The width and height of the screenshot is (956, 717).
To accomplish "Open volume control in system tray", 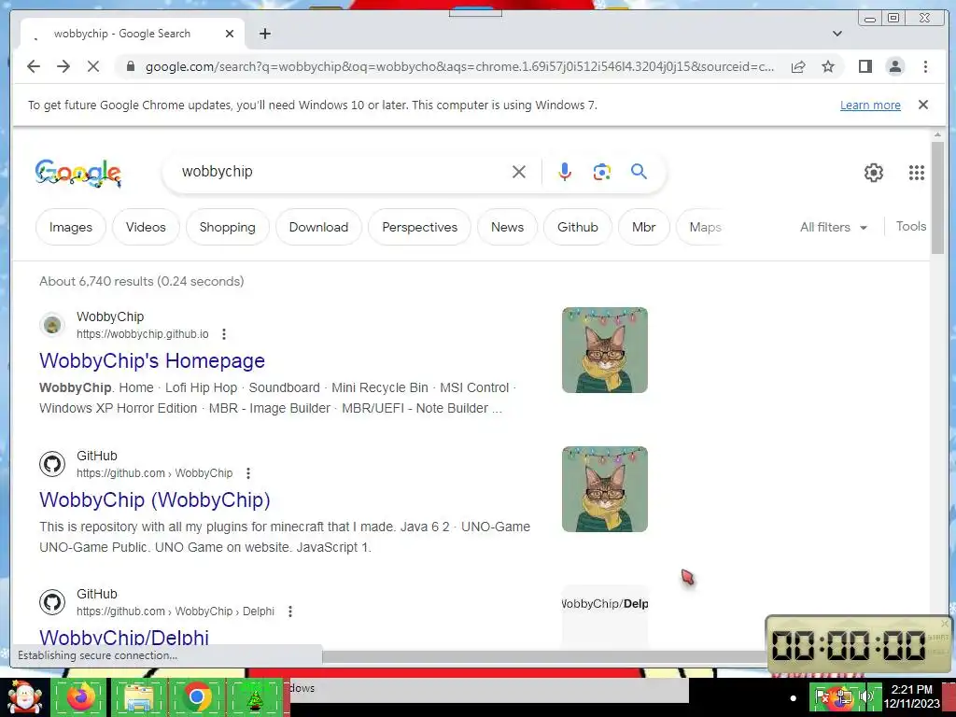I will pyautogui.click(x=868, y=696).
